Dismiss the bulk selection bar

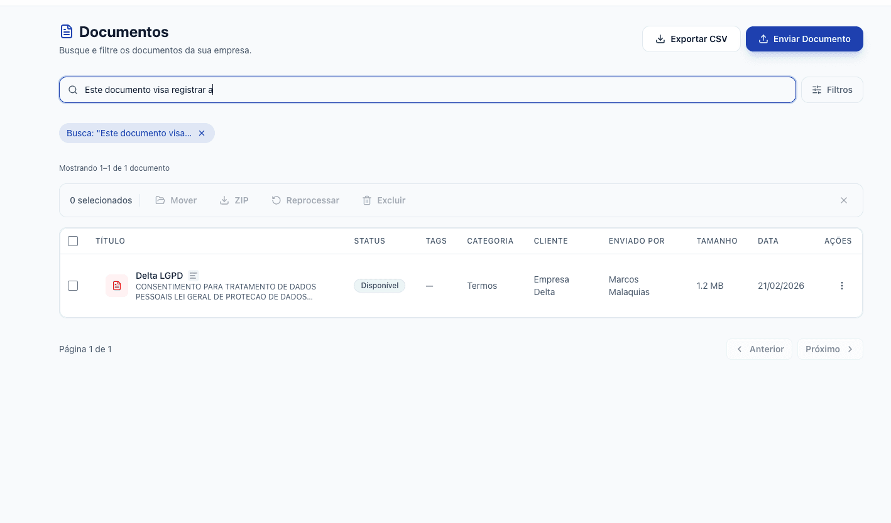point(844,200)
